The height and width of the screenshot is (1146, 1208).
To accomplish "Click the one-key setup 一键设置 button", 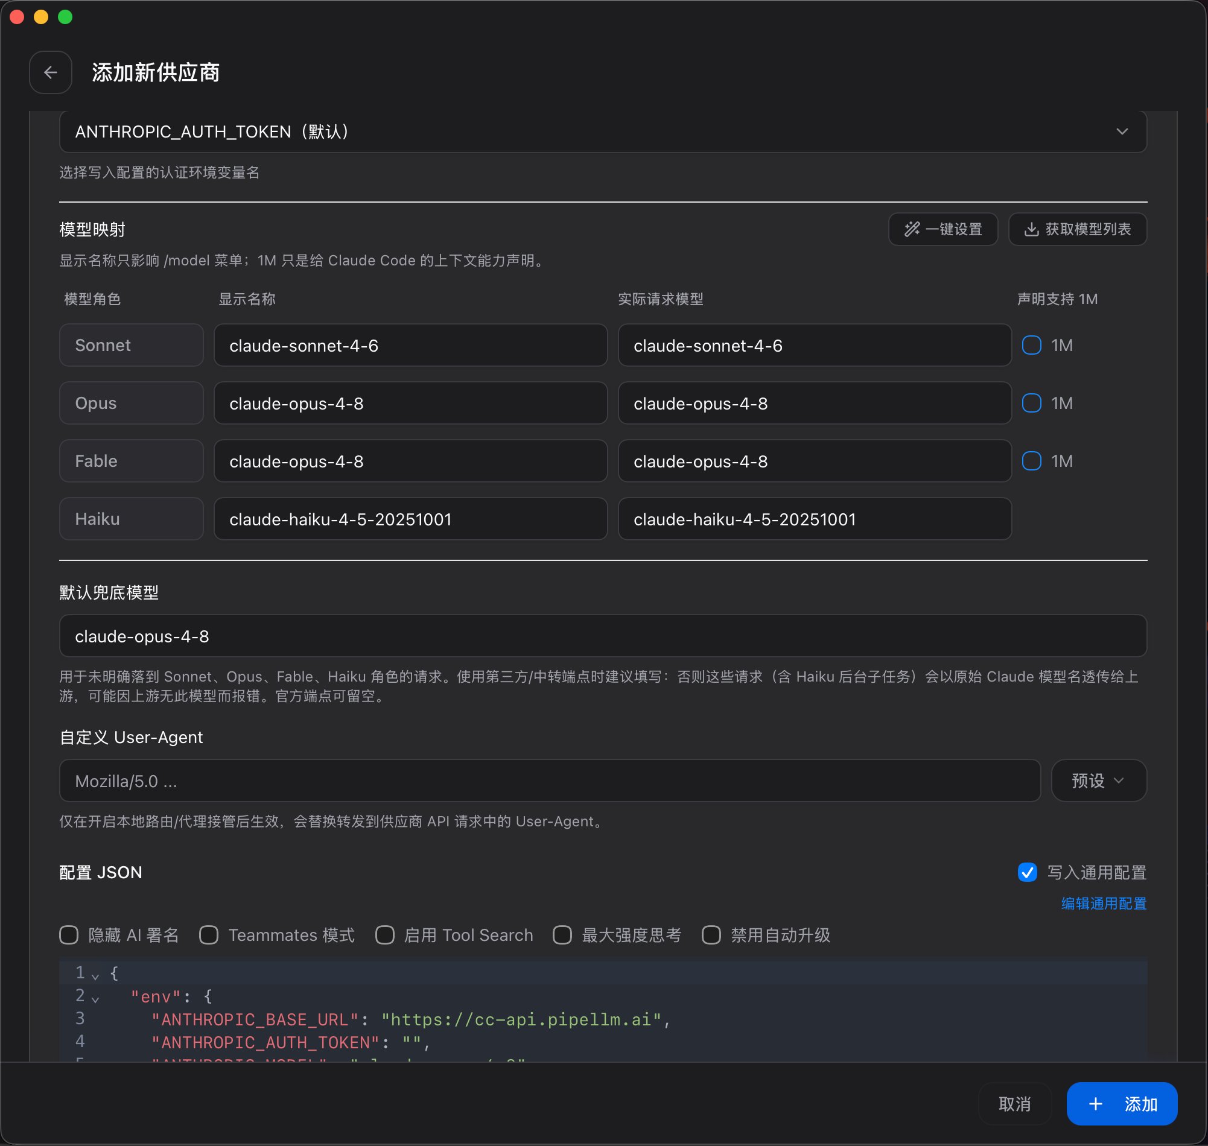I will (x=943, y=229).
